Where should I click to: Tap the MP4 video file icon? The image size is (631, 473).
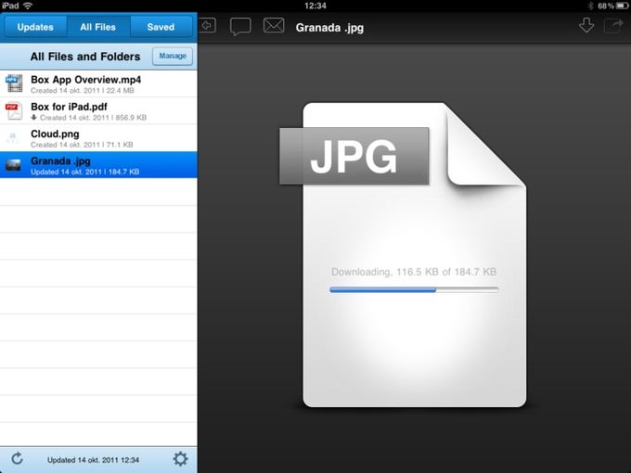pos(14,83)
